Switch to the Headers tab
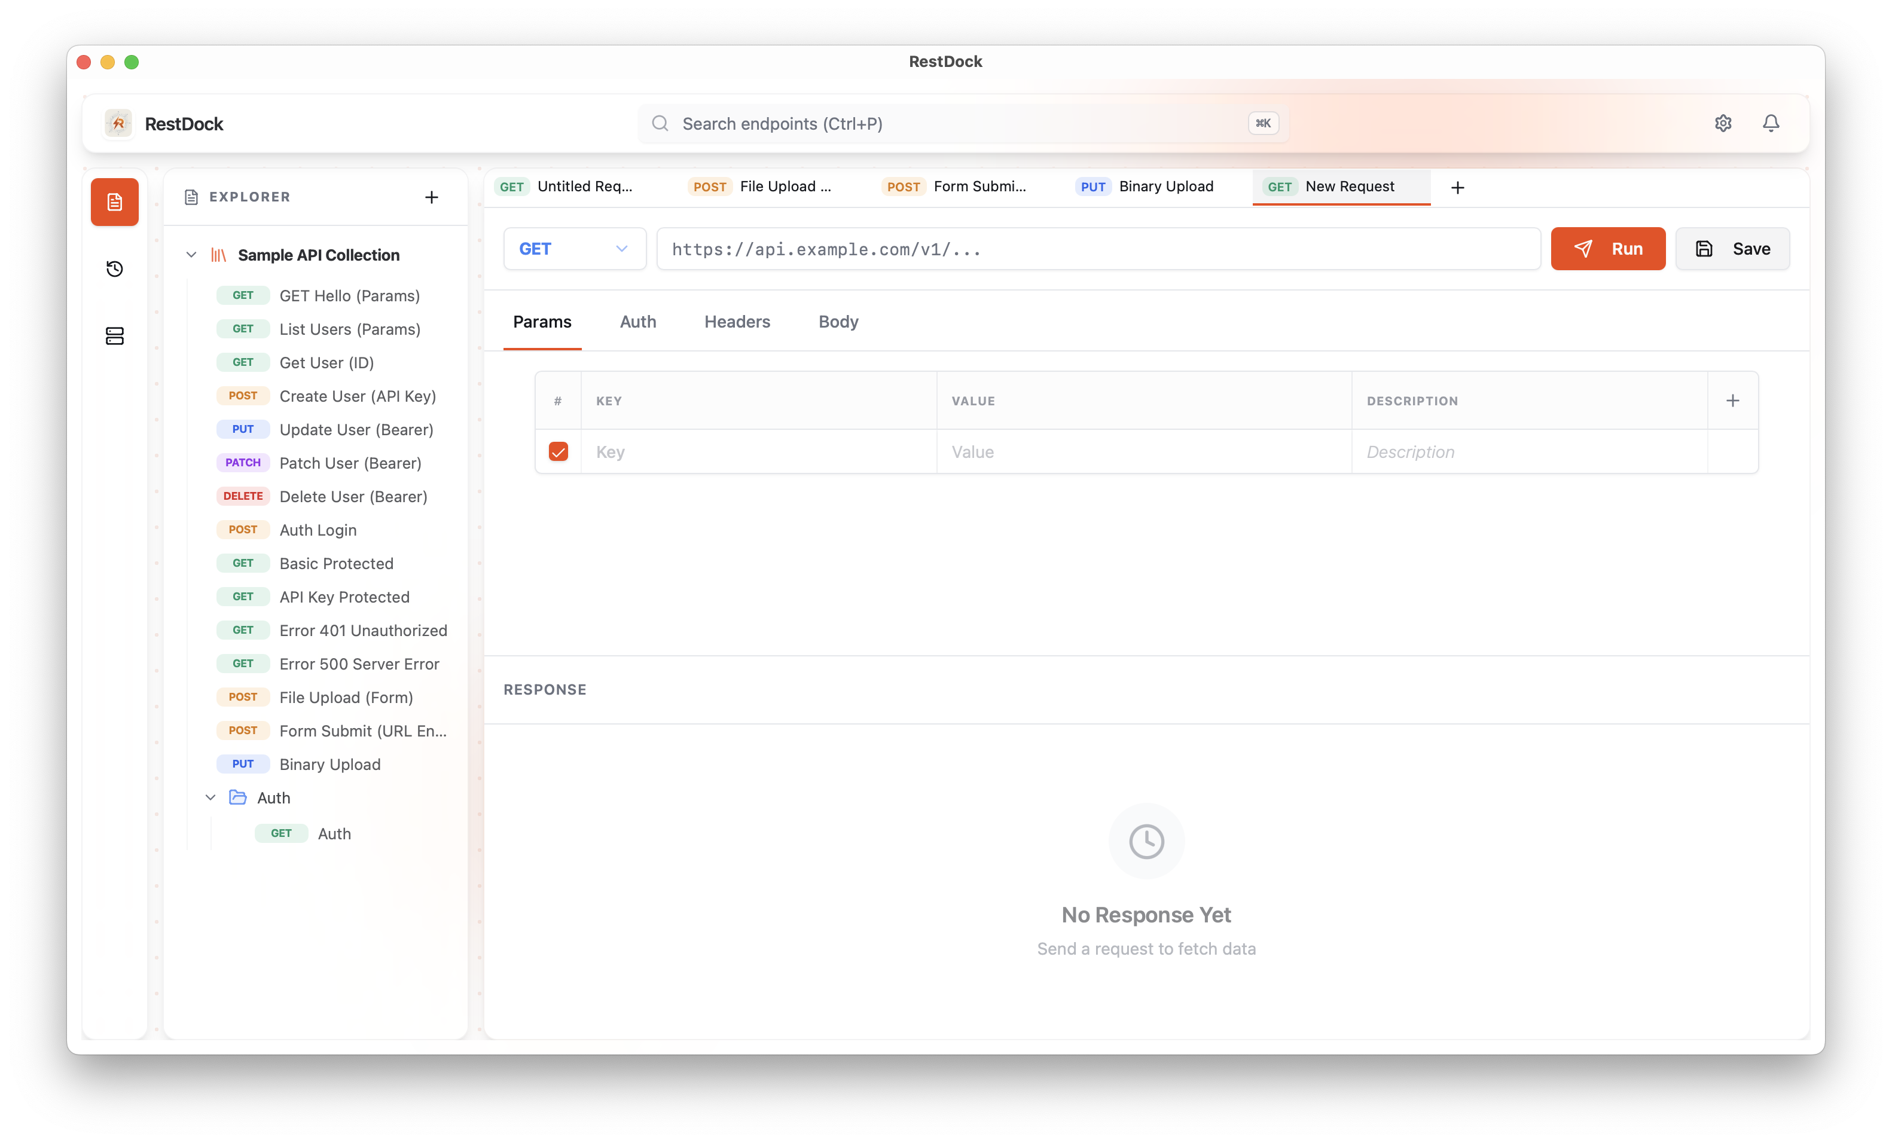The image size is (1892, 1143). pyautogui.click(x=736, y=322)
